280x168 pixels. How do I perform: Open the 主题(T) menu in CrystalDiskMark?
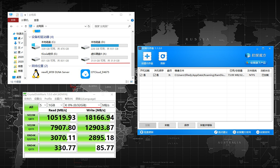pos(58,99)
